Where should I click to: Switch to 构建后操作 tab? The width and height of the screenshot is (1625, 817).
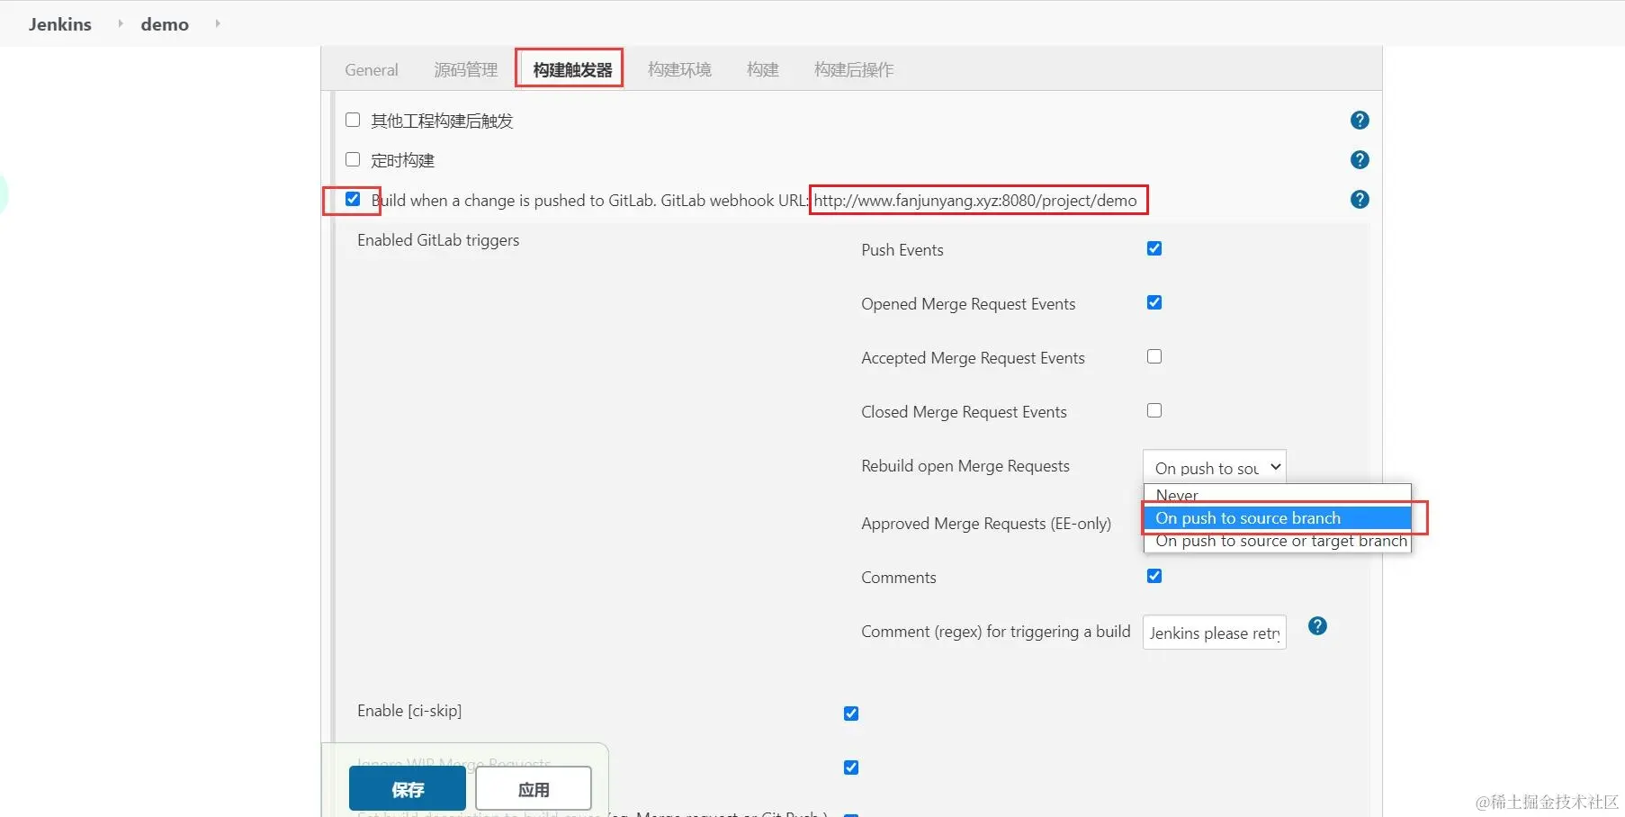coord(854,70)
